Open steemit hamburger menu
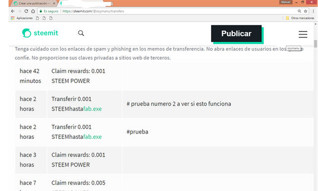Screen dimensions: 318x191 pyautogui.click(x=303, y=34)
